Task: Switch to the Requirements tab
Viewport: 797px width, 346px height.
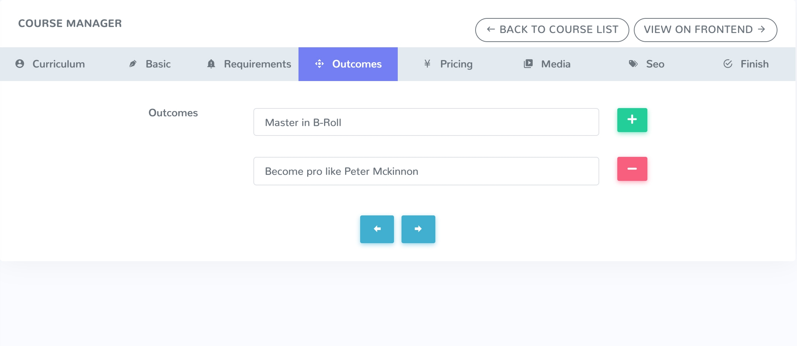Action: [258, 64]
